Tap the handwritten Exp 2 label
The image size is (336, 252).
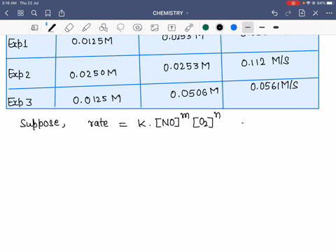tap(19, 74)
